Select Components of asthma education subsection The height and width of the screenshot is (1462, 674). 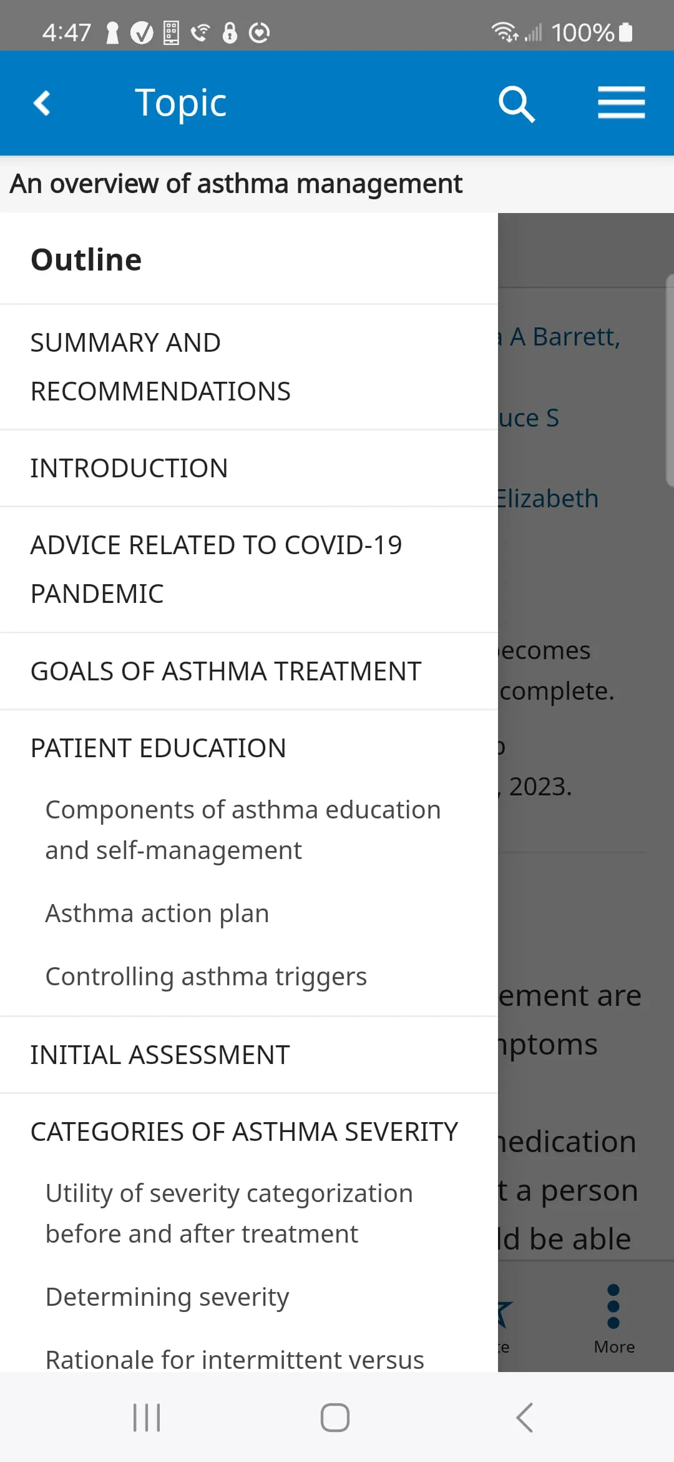click(243, 830)
